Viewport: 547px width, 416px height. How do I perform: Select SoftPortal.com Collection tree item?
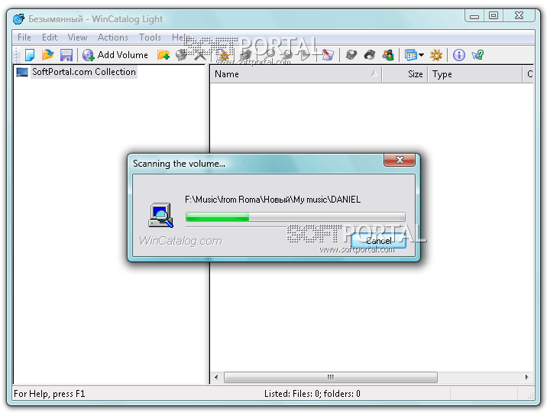(x=84, y=72)
